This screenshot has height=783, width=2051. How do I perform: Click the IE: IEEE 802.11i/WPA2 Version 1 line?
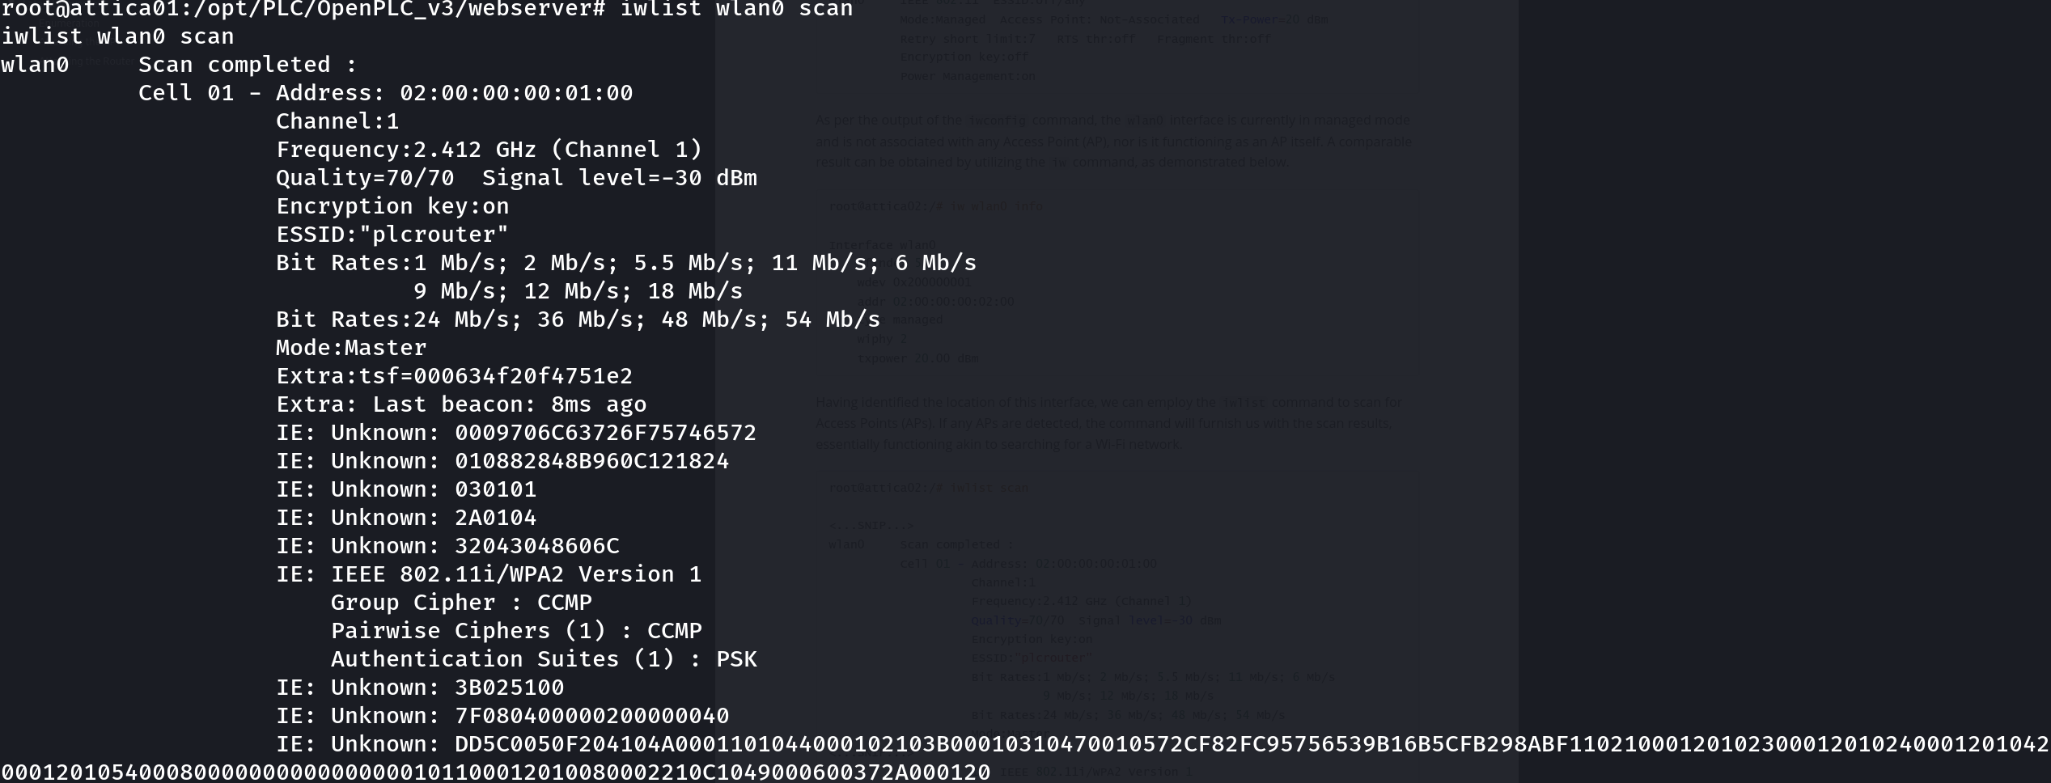pos(489,574)
